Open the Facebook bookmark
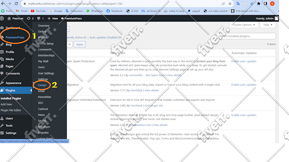 tap(114, 11)
